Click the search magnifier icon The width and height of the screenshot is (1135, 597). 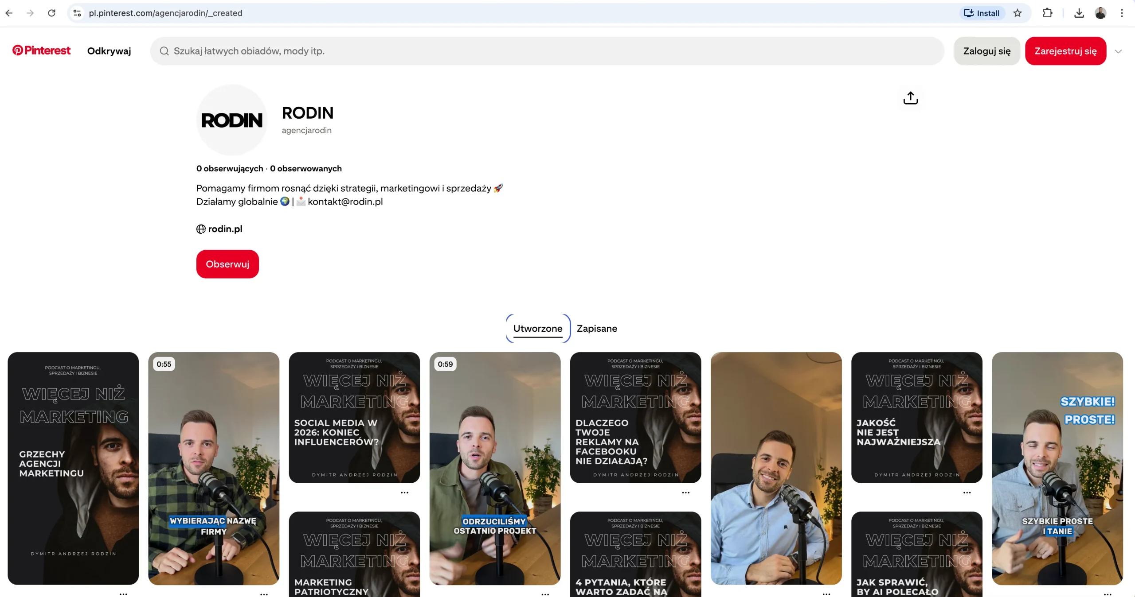[x=164, y=51]
